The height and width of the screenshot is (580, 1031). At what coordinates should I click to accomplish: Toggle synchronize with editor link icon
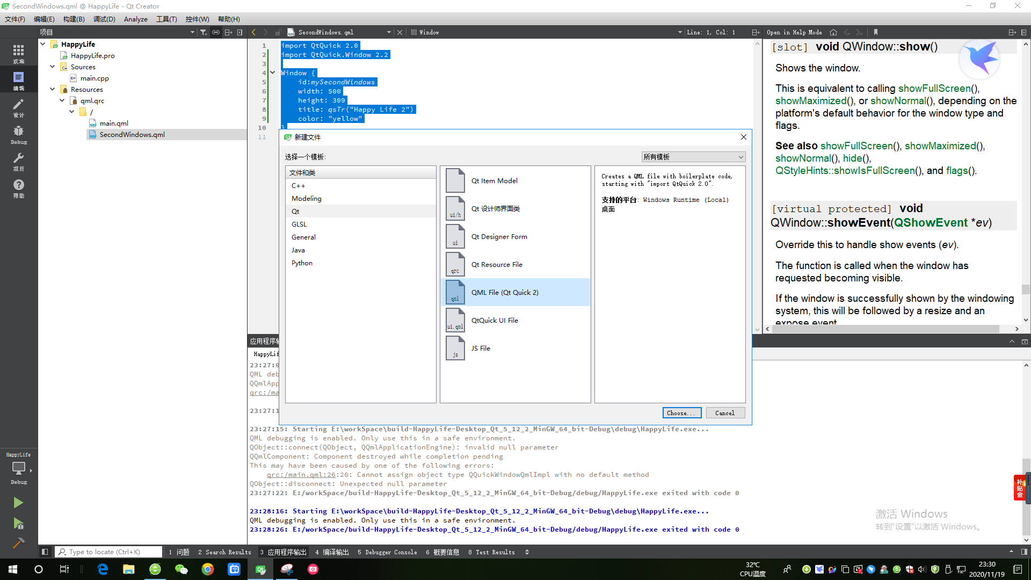[216, 32]
